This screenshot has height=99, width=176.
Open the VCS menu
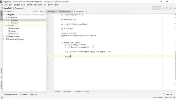point(45,5)
